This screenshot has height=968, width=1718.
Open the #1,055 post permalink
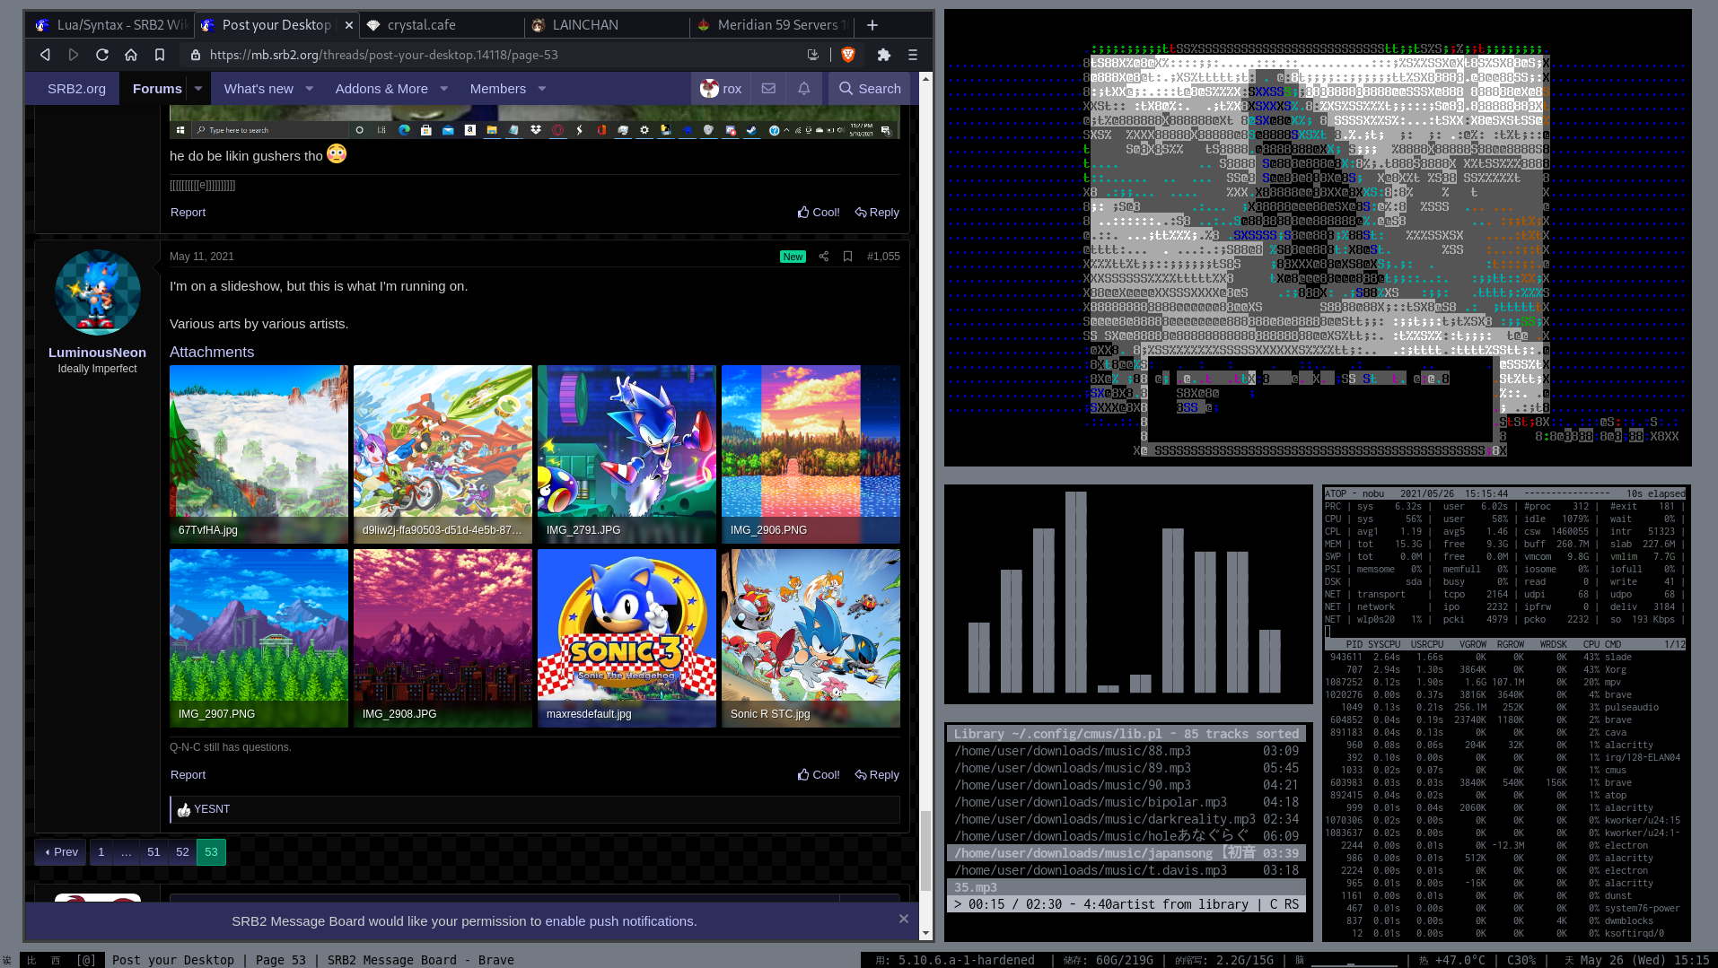click(x=883, y=257)
